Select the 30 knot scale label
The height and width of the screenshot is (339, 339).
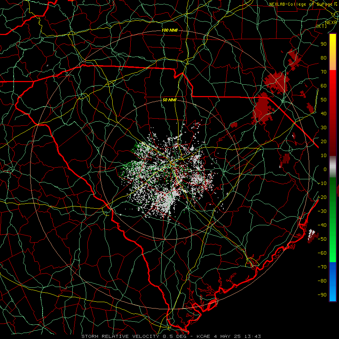(x=324, y=128)
